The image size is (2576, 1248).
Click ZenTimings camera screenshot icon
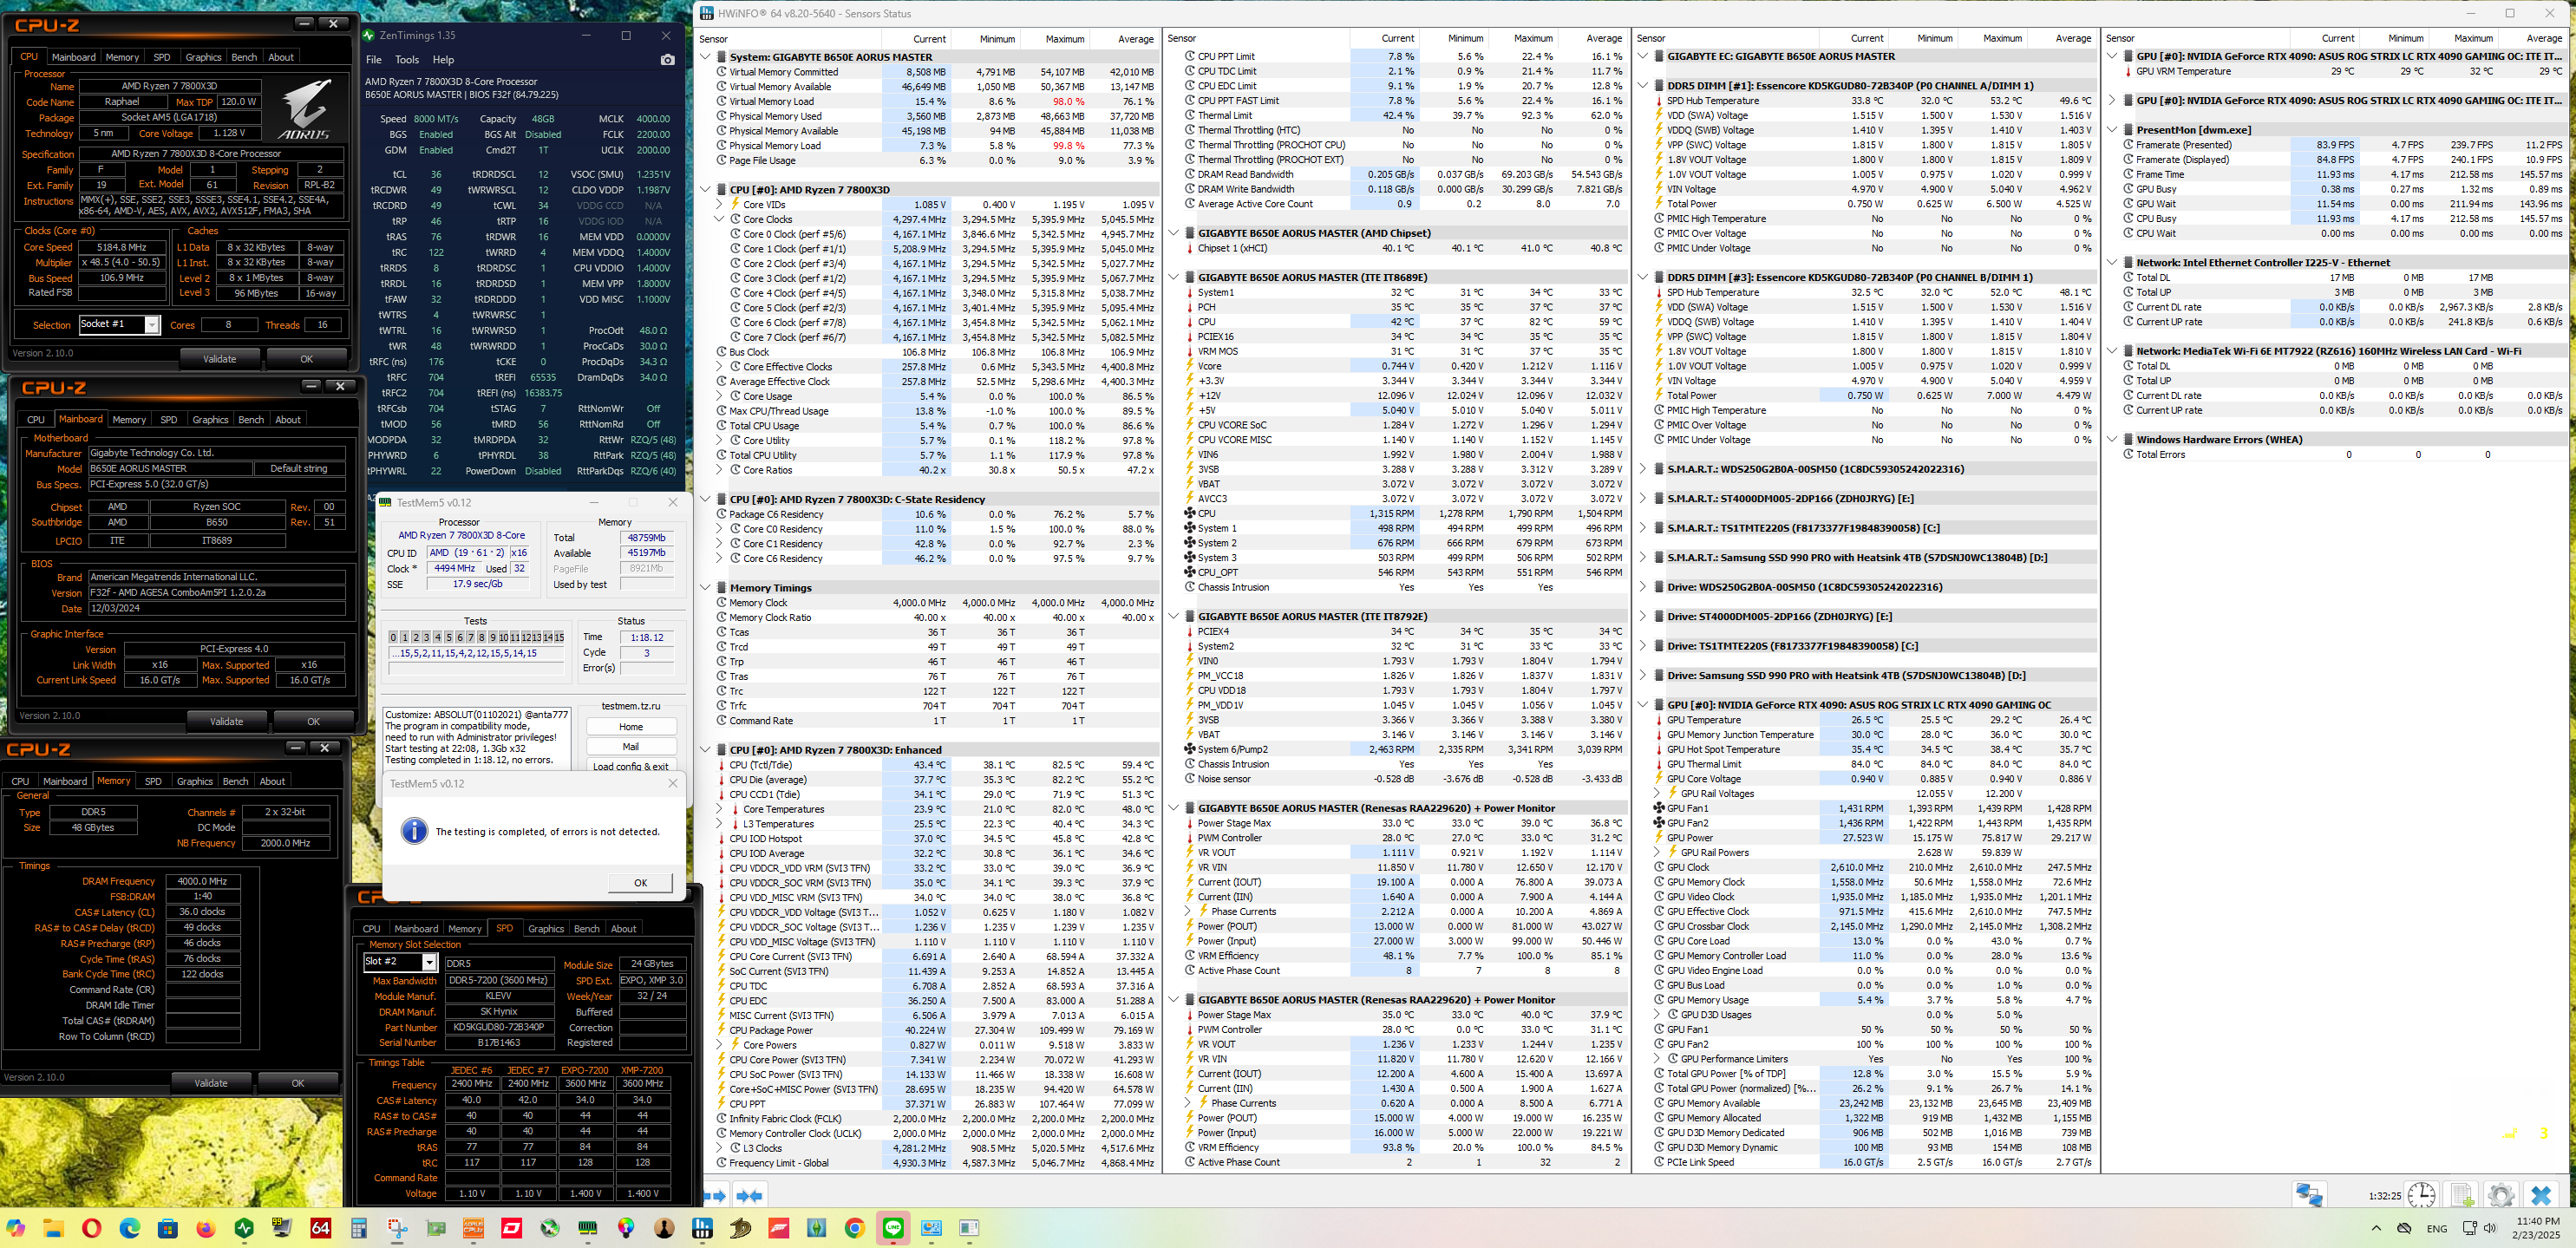[x=668, y=60]
